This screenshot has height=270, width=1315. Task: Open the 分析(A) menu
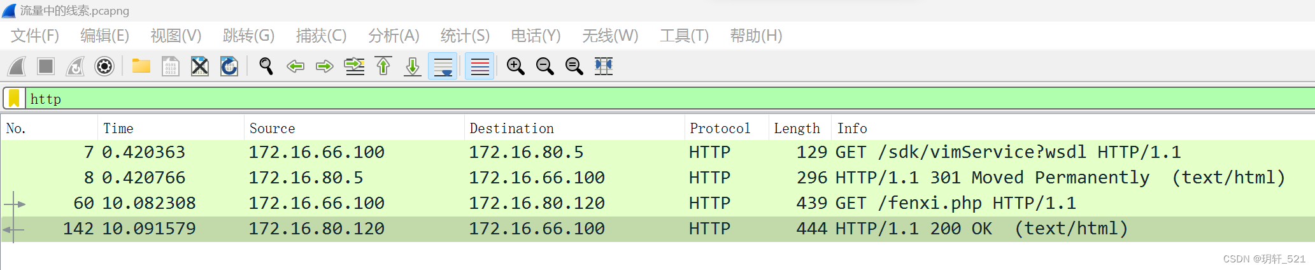tap(394, 36)
